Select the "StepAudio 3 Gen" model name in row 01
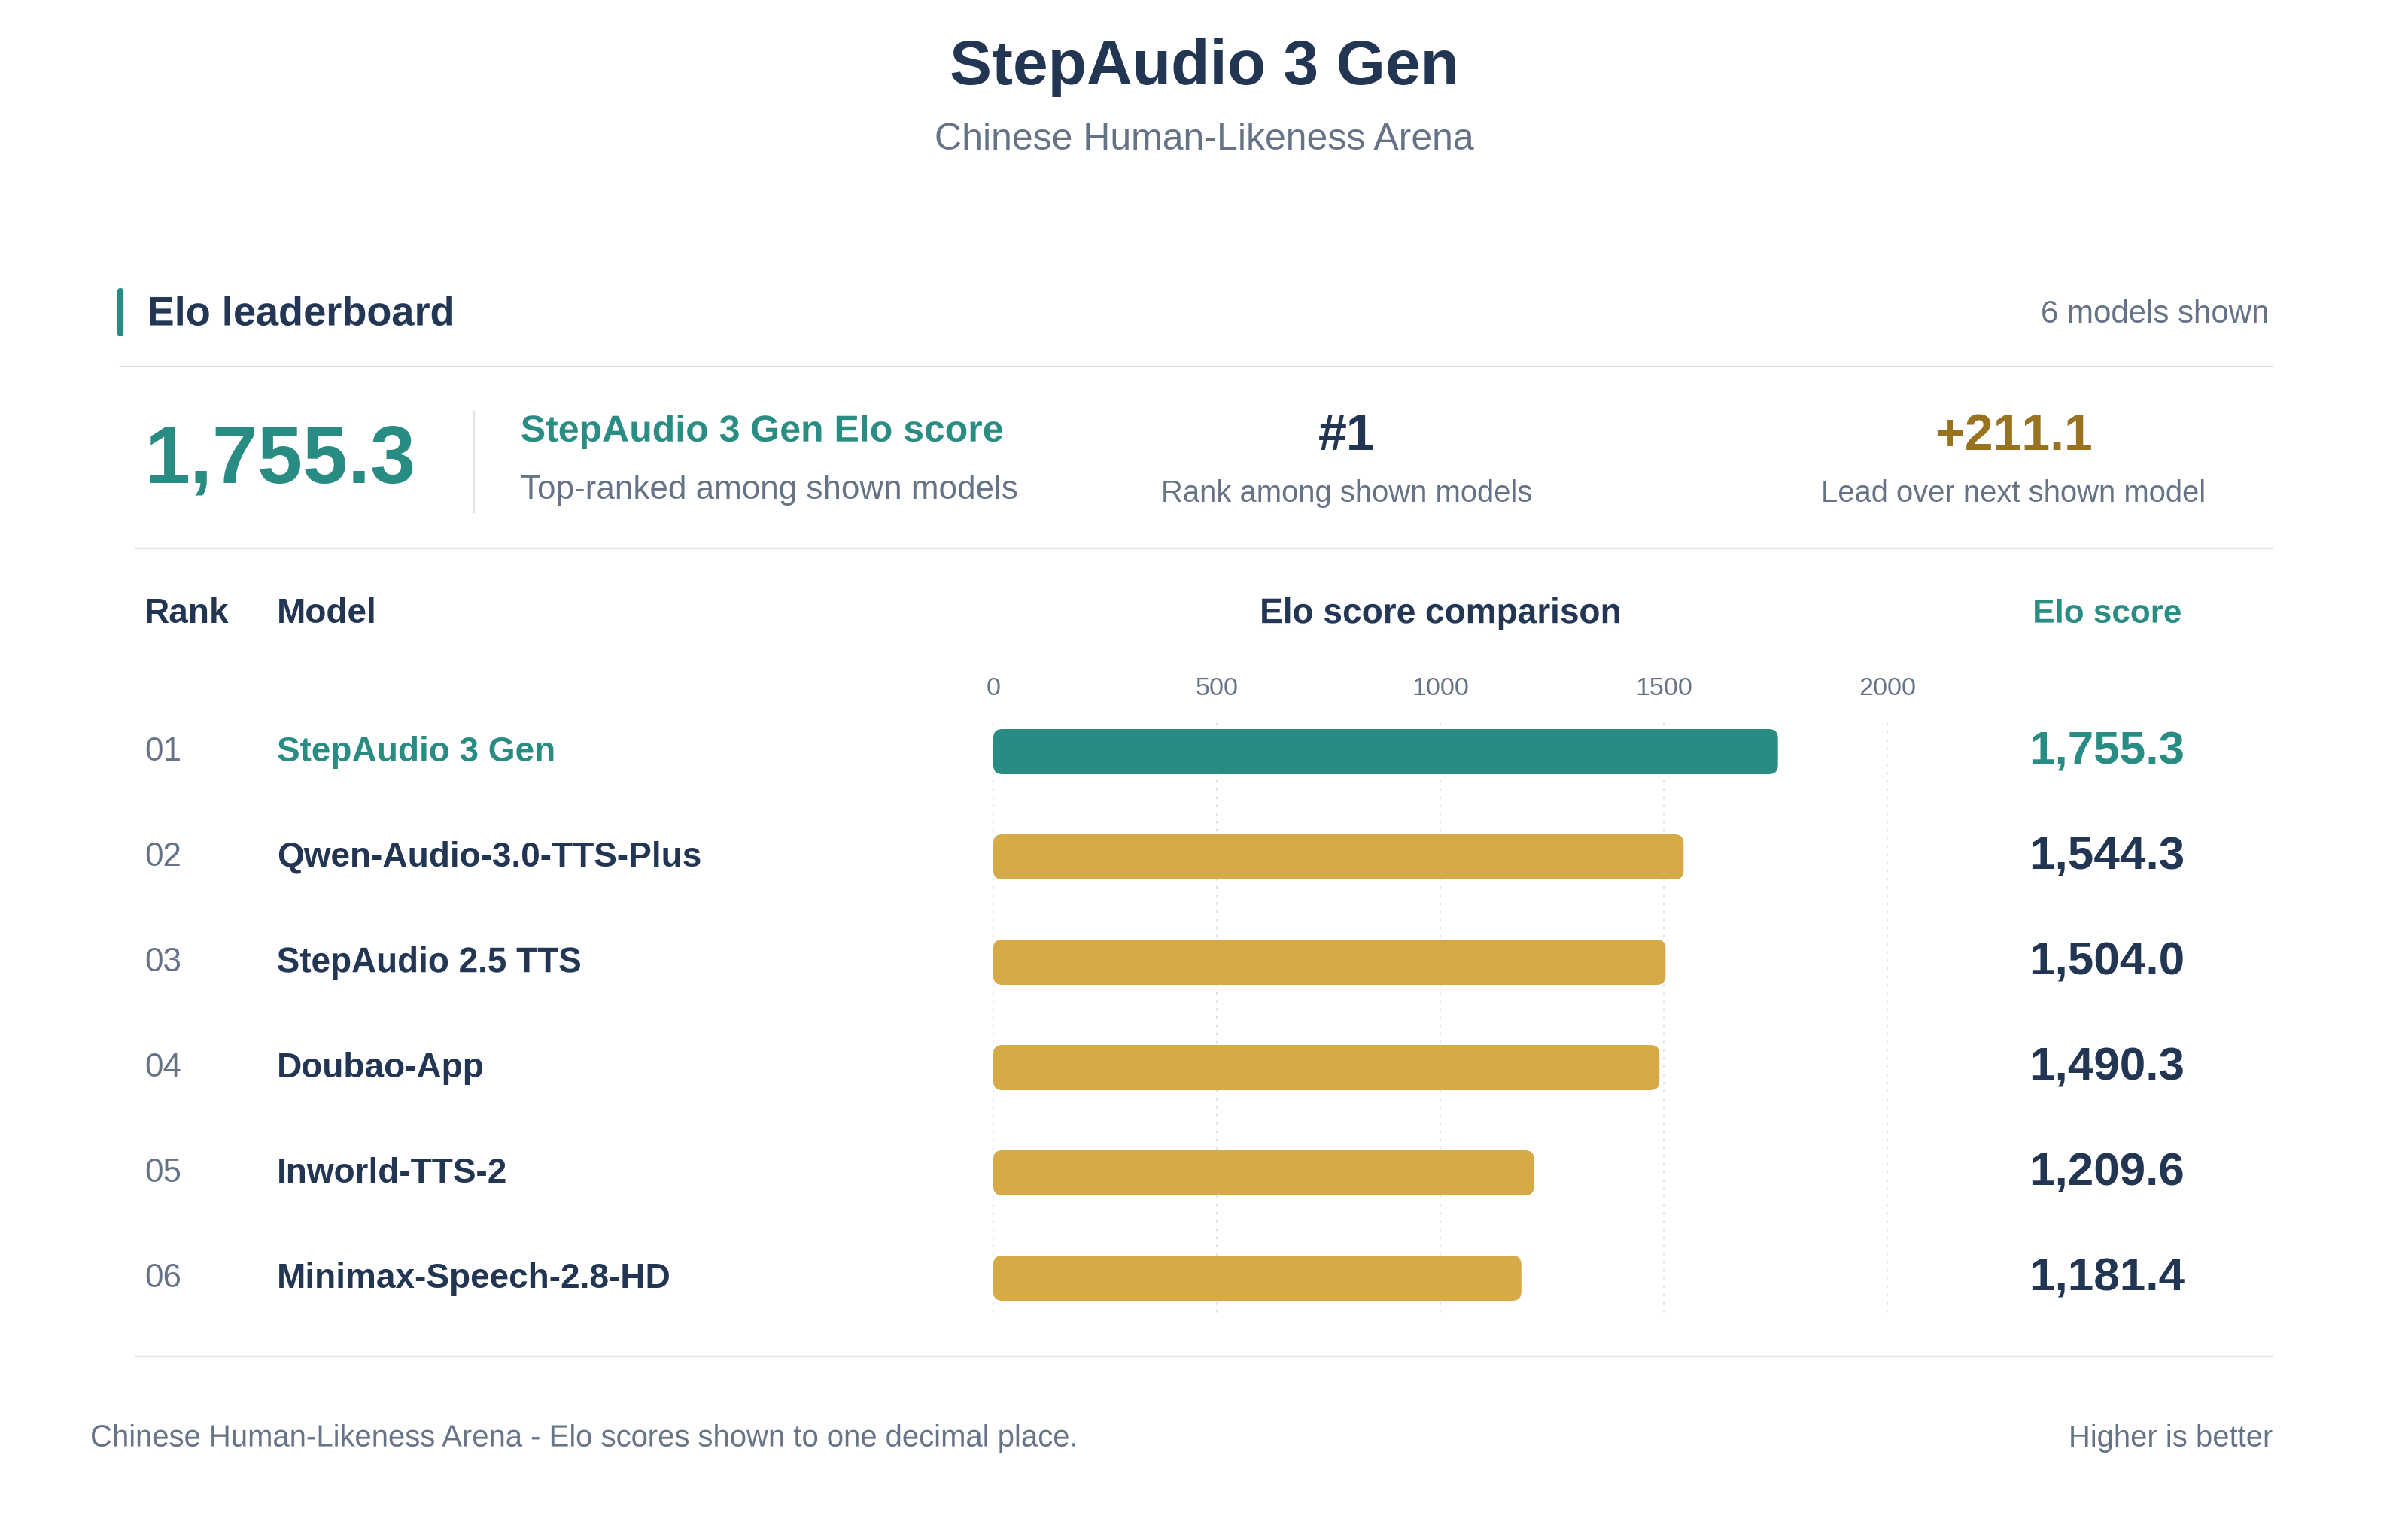This screenshot has height=1534, width=2408. [x=416, y=750]
